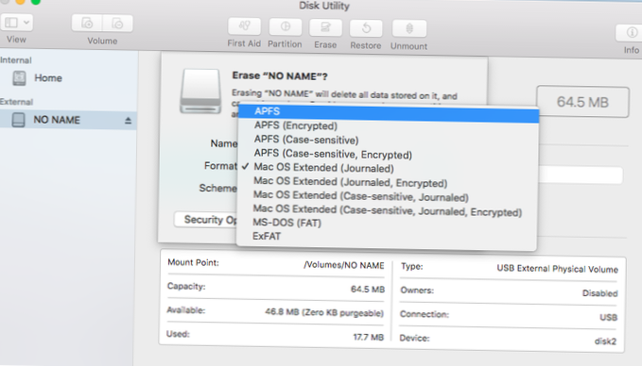
Task: Click USB External Physical Volume type value
Action: tap(557, 269)
